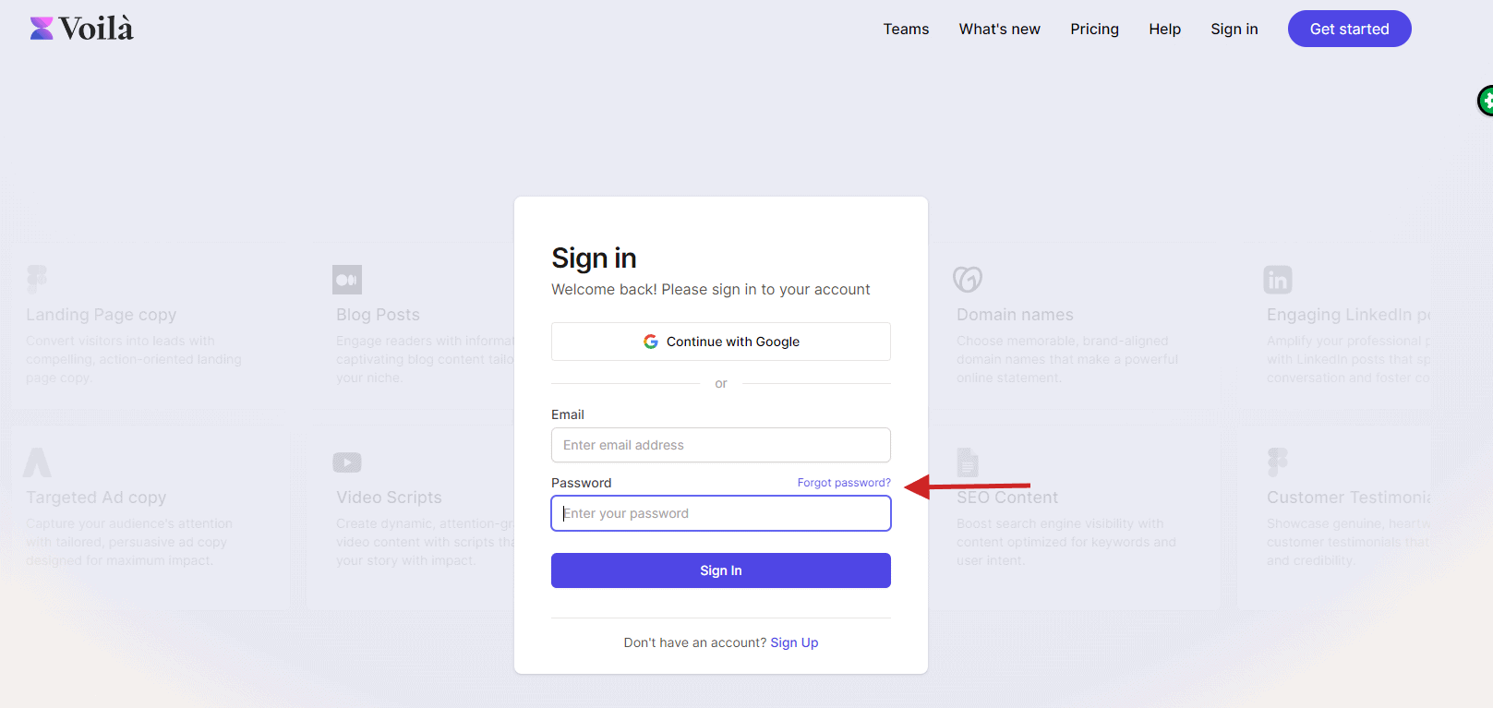This screenshot has height=708, width=1493.
Task: Focus the Email address field
Action: coord(721,445)
